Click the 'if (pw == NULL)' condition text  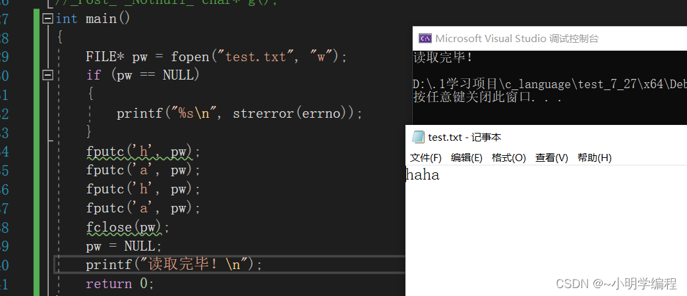coord(143,75)
